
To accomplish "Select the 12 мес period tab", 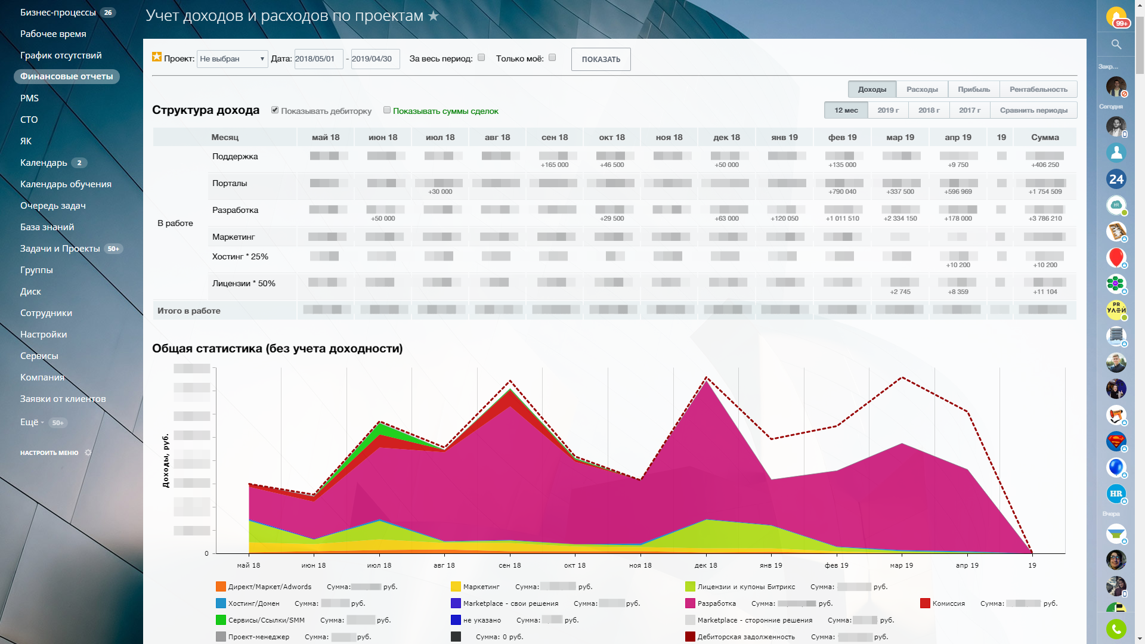I will (846, 110).
